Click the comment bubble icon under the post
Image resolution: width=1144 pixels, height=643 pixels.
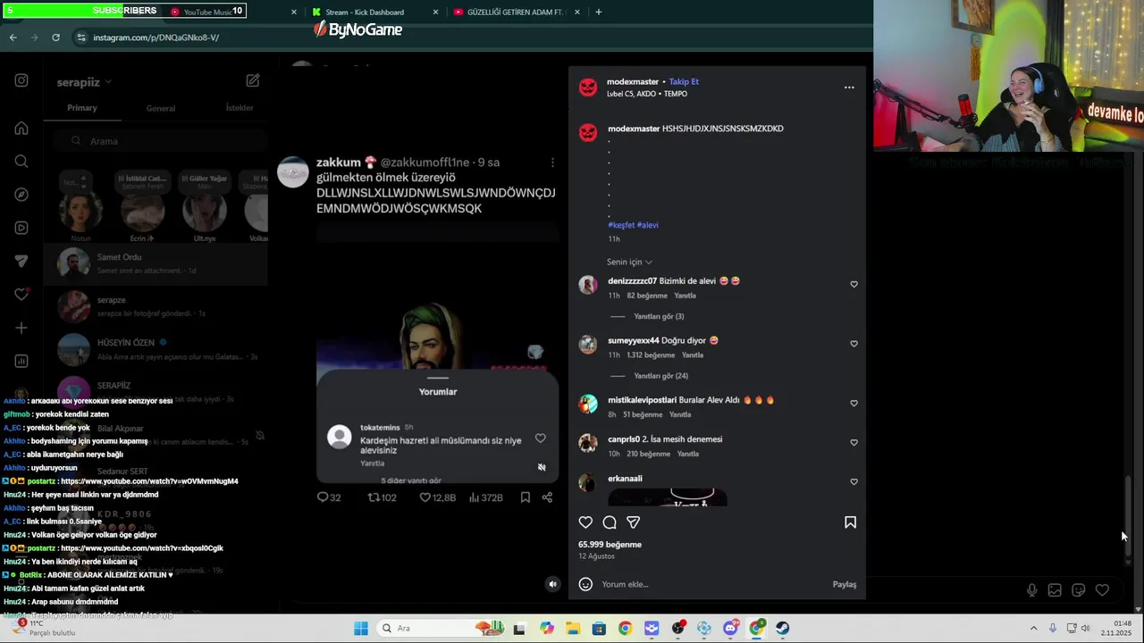tap(610, 522)
